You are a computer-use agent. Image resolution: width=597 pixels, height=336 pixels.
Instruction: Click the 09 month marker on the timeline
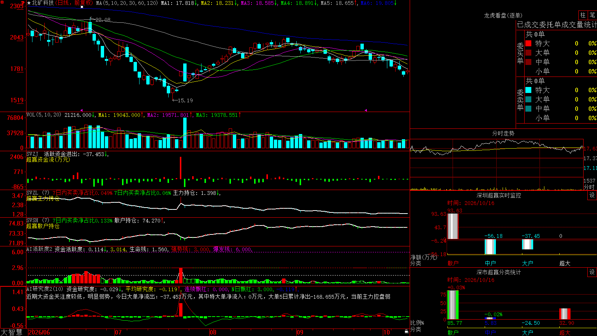click(300, 332)
